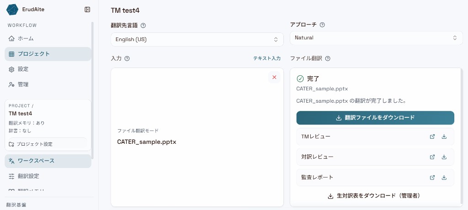Image resolution: width=468 pixels, height=210 pixels.
Task: Click the 翻訳ファイルをダウンロード button
Action: pos(375,117)
